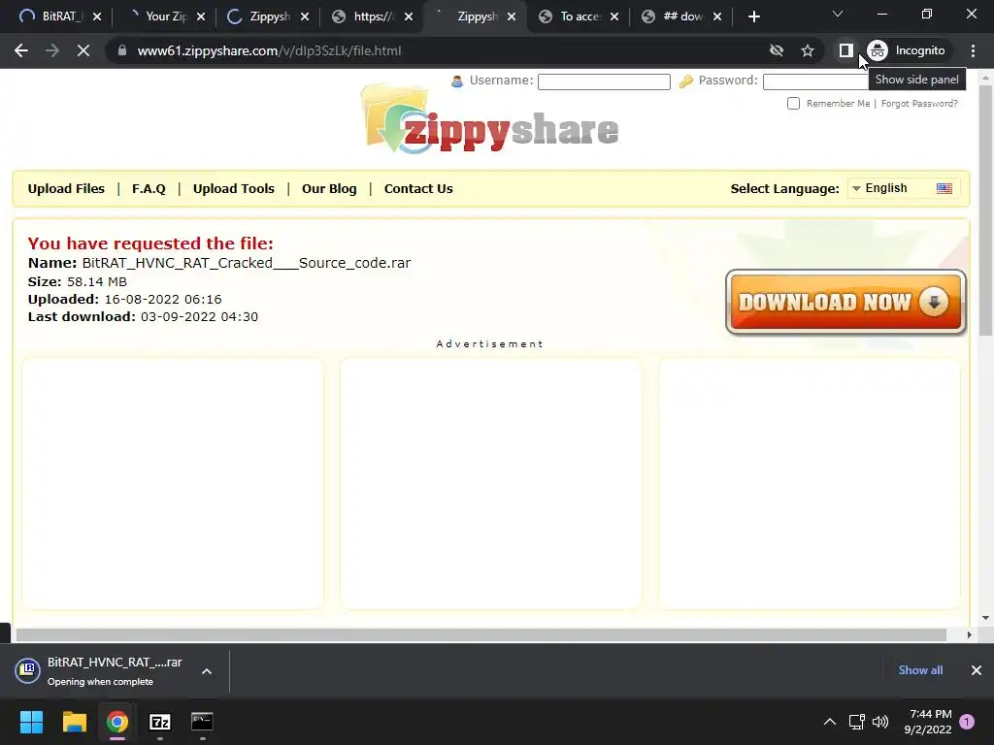Open the tab search chevron
994x745 pixels.
[838, 14]
